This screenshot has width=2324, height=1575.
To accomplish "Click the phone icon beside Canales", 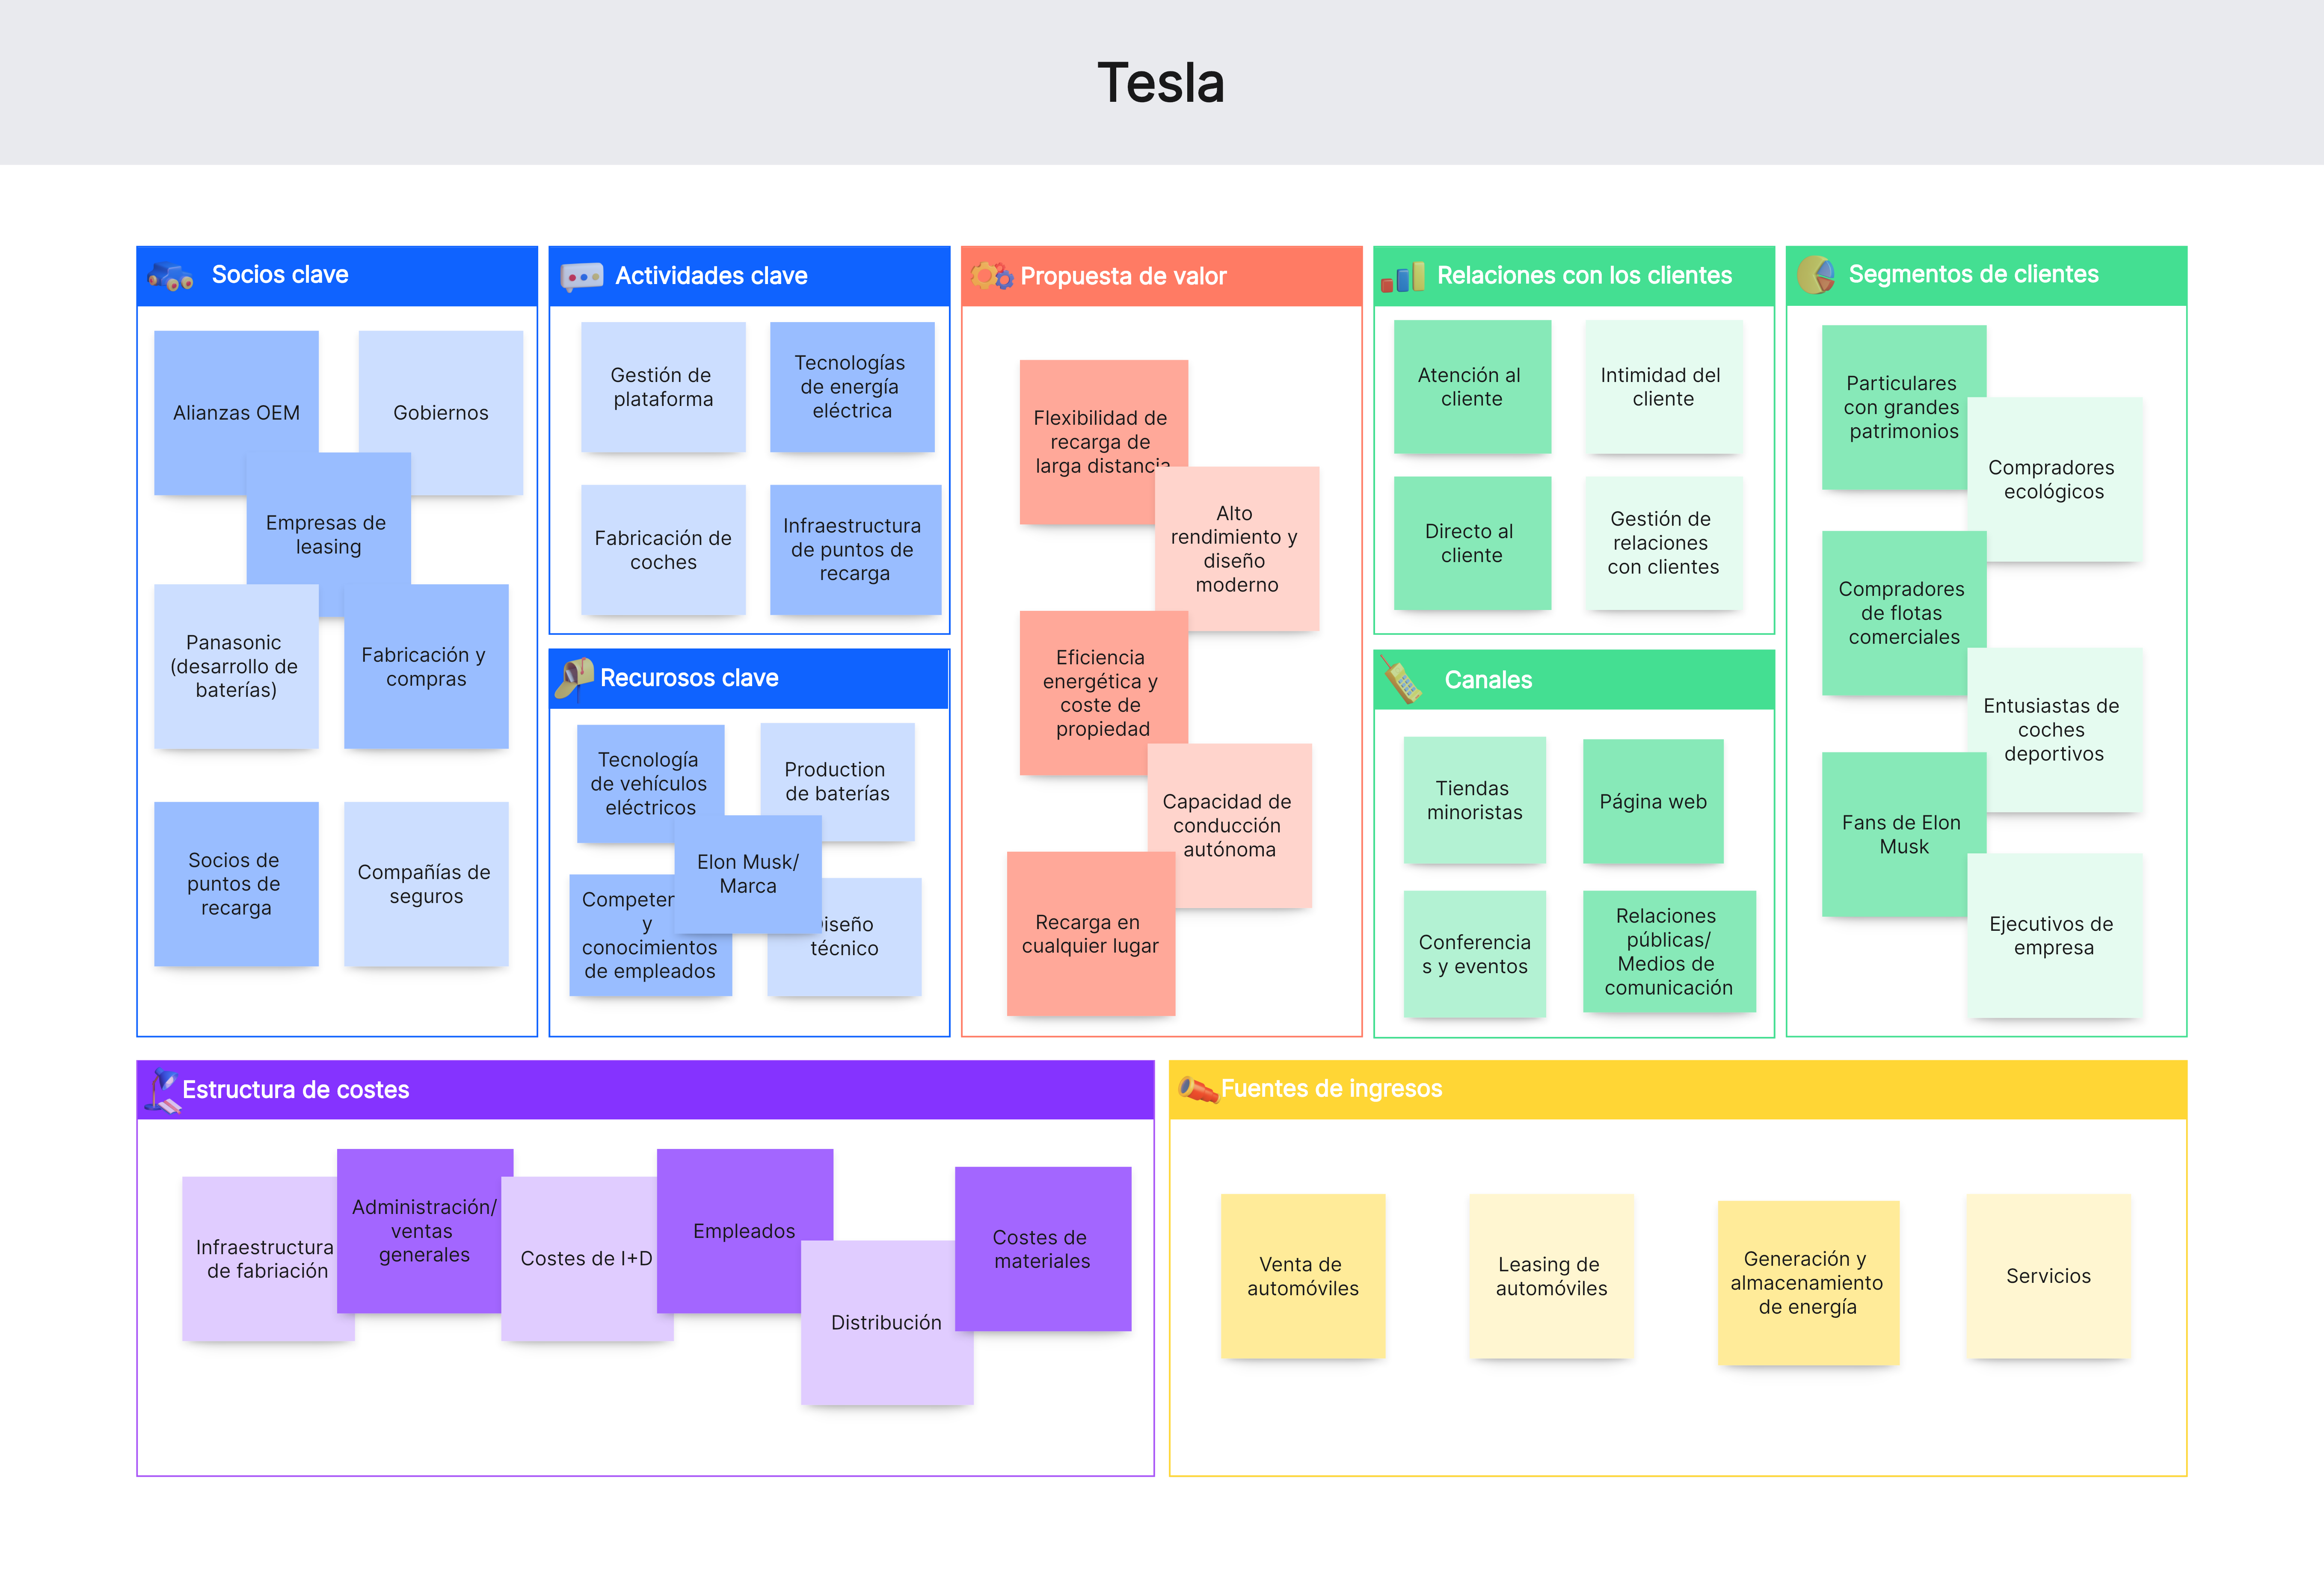I will coord(1402,681).
